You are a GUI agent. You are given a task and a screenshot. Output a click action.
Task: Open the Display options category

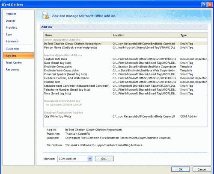pos(11,21)
